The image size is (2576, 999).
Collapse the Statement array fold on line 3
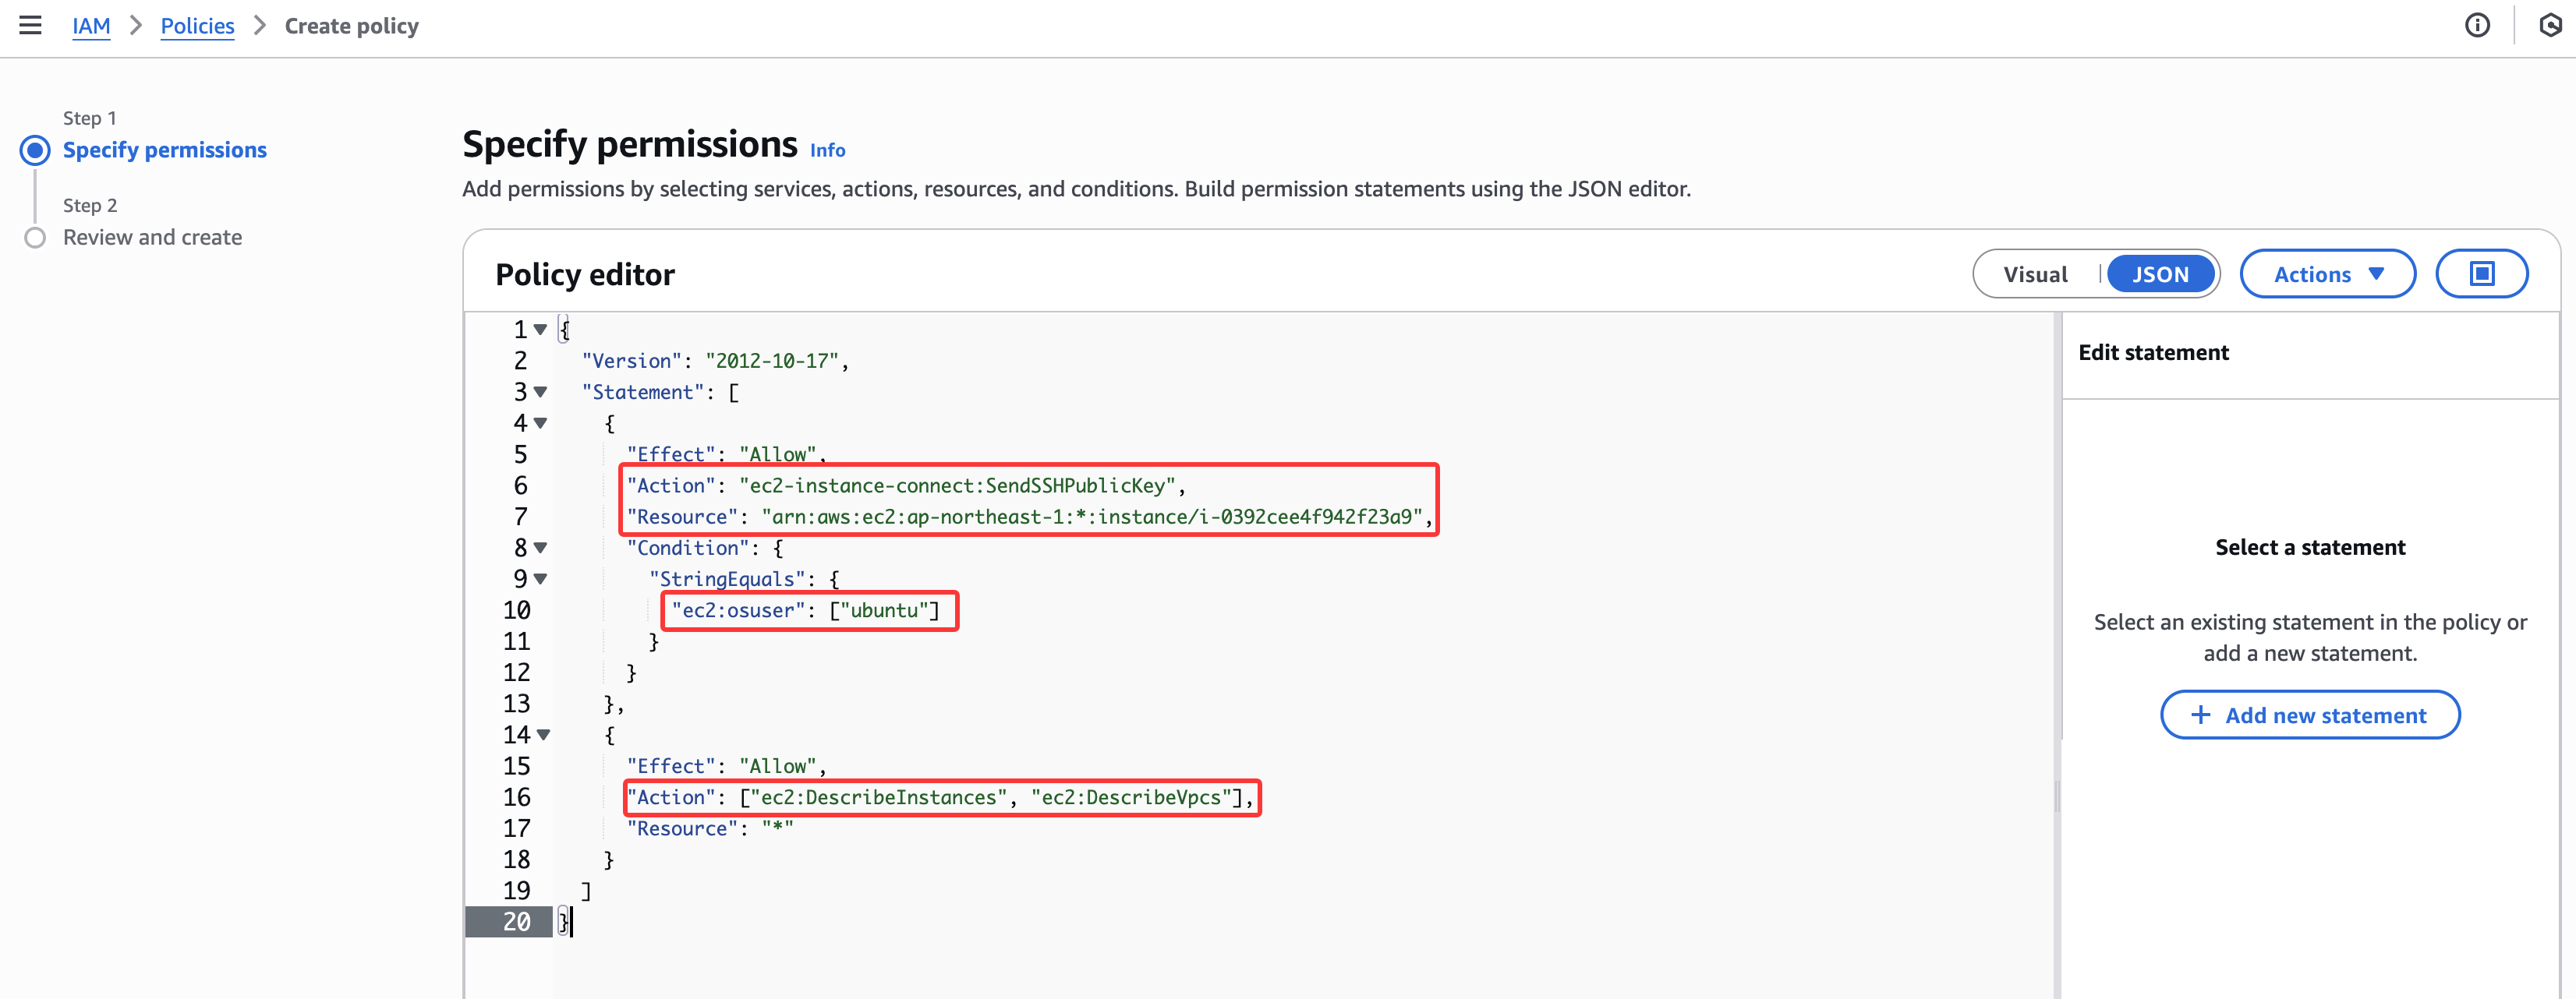point(541,393)
